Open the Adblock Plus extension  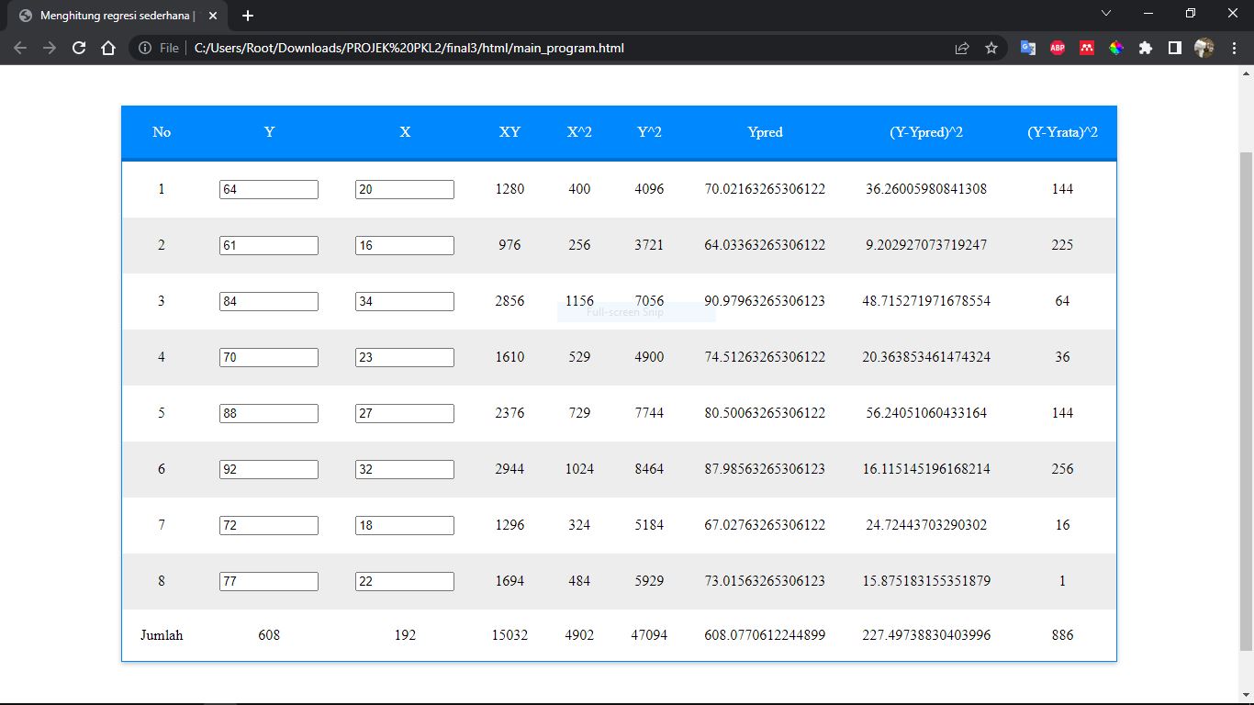pyautogui.click(x=1058, y=48)
